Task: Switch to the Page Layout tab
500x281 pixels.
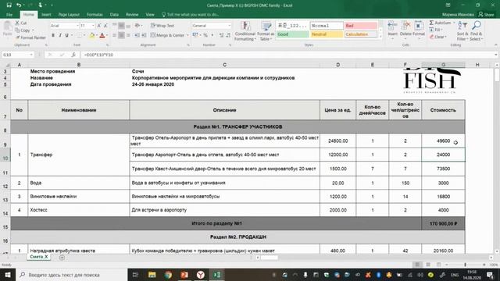Action: (x=69, y=15)
